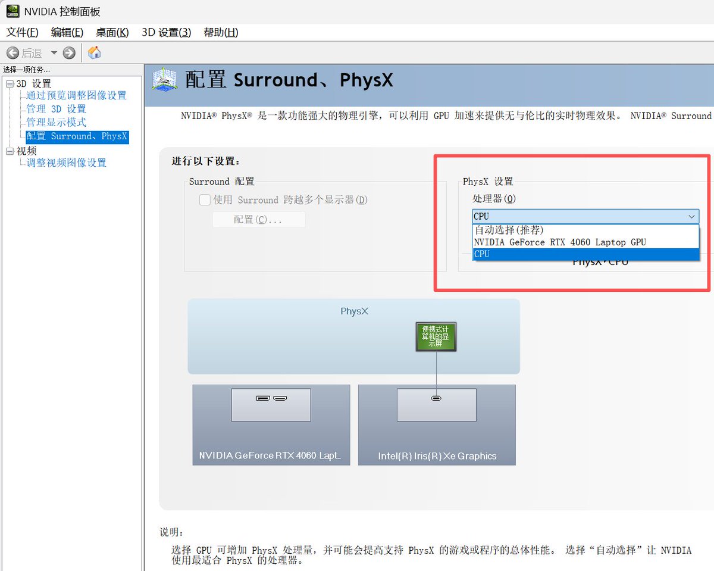Click the PhysX 处理器 combo box arrow
Screen dimensions: 714x571
pos(691,217)
